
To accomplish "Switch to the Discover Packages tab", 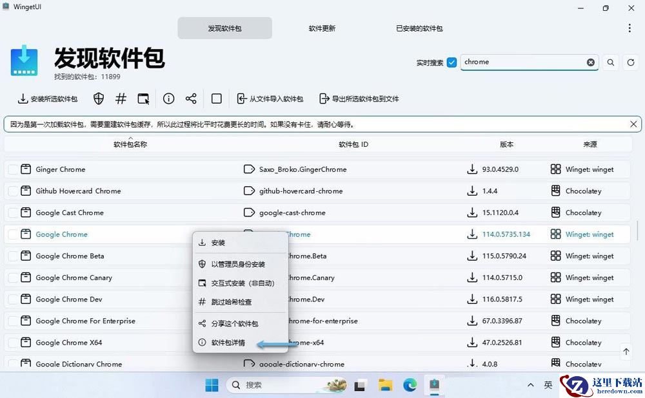I will pyautogui.click(x=224, y=28).
